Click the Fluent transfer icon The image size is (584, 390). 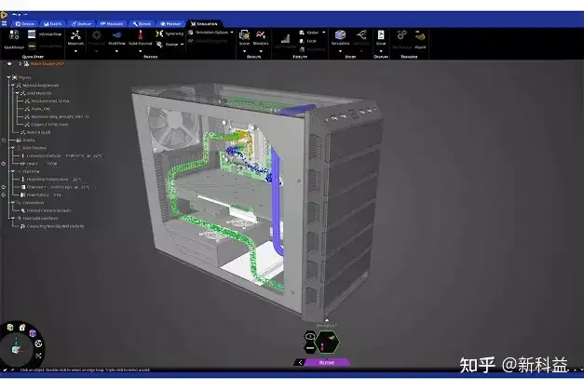[x=420, y=36]
